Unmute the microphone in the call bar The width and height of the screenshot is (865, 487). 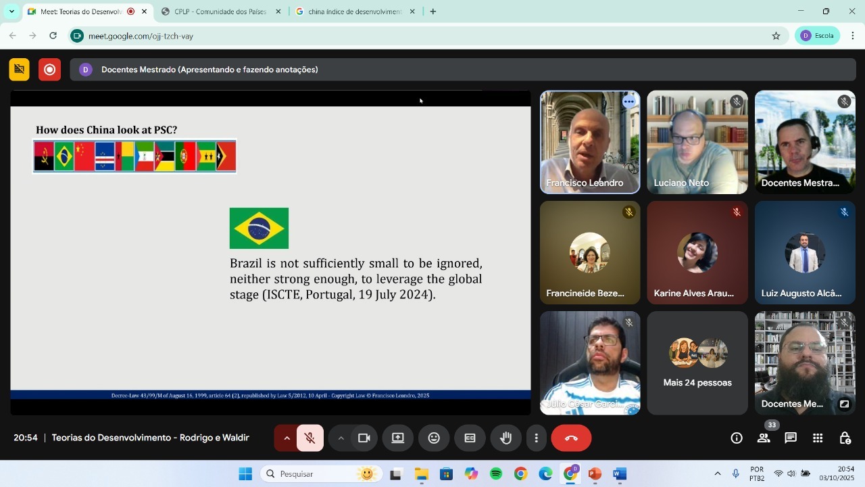(310, 438)
